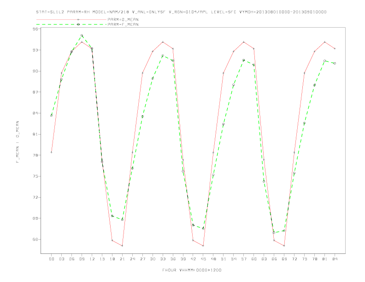Click the PARM=O_MEAN legend label
Screen dimensions: 365x282
tap(123, 19)
